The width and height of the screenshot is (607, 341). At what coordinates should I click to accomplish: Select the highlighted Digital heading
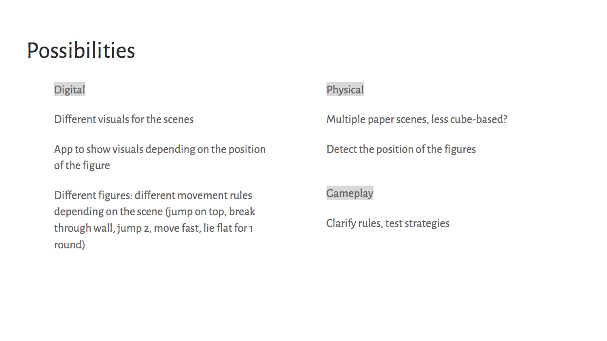click(x=70, y=89)
